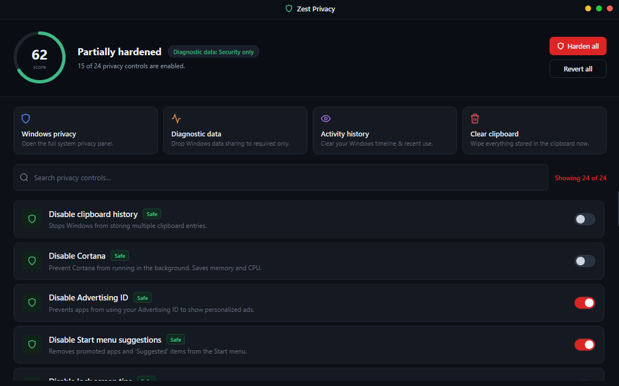The image size is (619, 386).
Task: Click the green window control dot
Action: [599, 9]
